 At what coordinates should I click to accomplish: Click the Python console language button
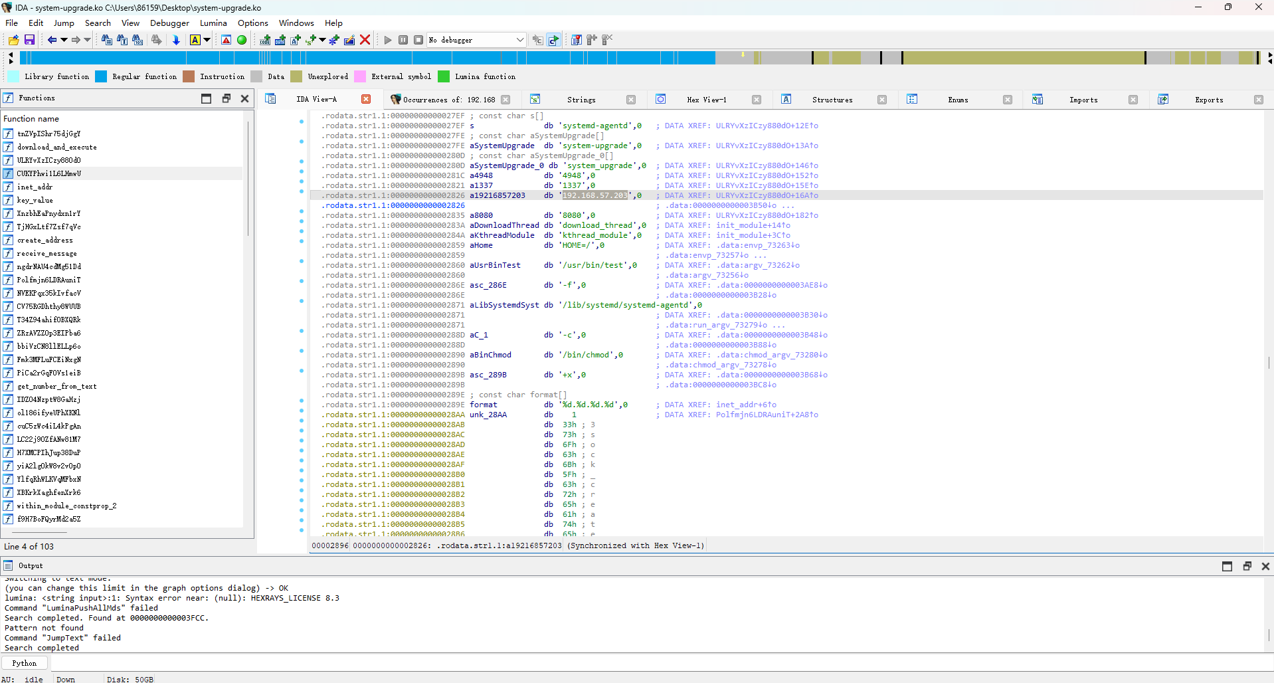pos(25,663)
